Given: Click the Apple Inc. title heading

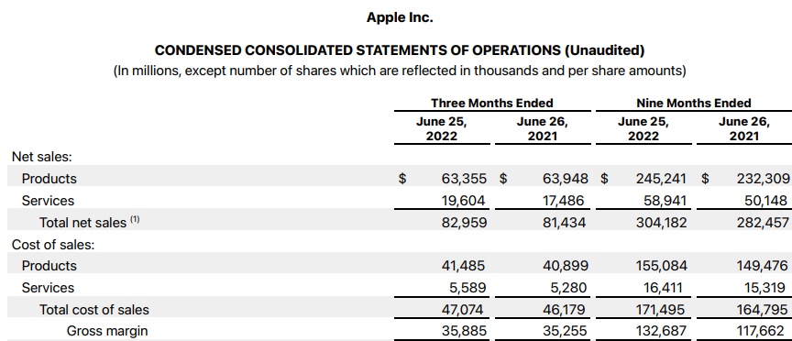Looking at the screenshot, I should click(400, 17).
